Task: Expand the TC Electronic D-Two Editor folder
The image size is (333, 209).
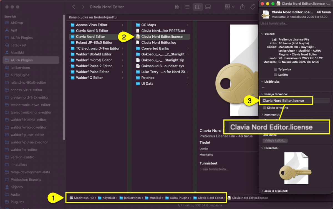Action: [x=122, y=48]
